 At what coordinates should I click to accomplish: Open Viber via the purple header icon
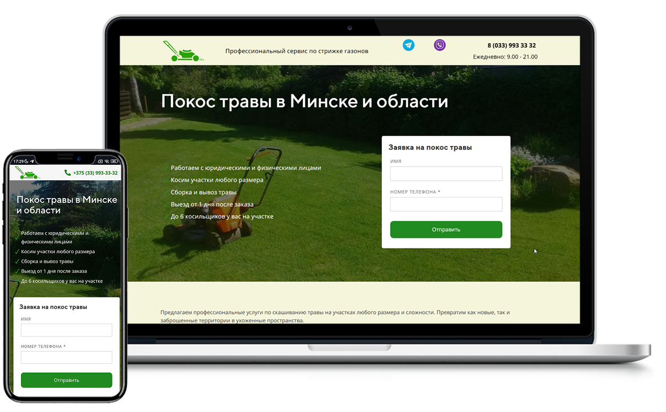440,45
